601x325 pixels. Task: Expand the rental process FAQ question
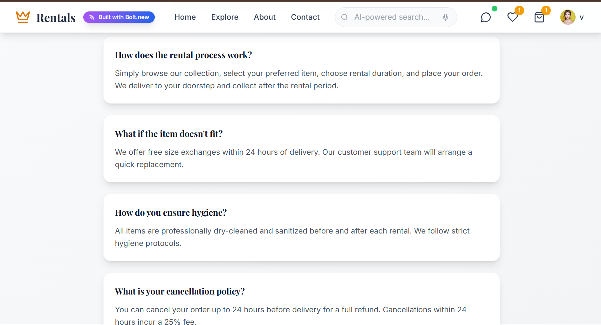(183, 55)
